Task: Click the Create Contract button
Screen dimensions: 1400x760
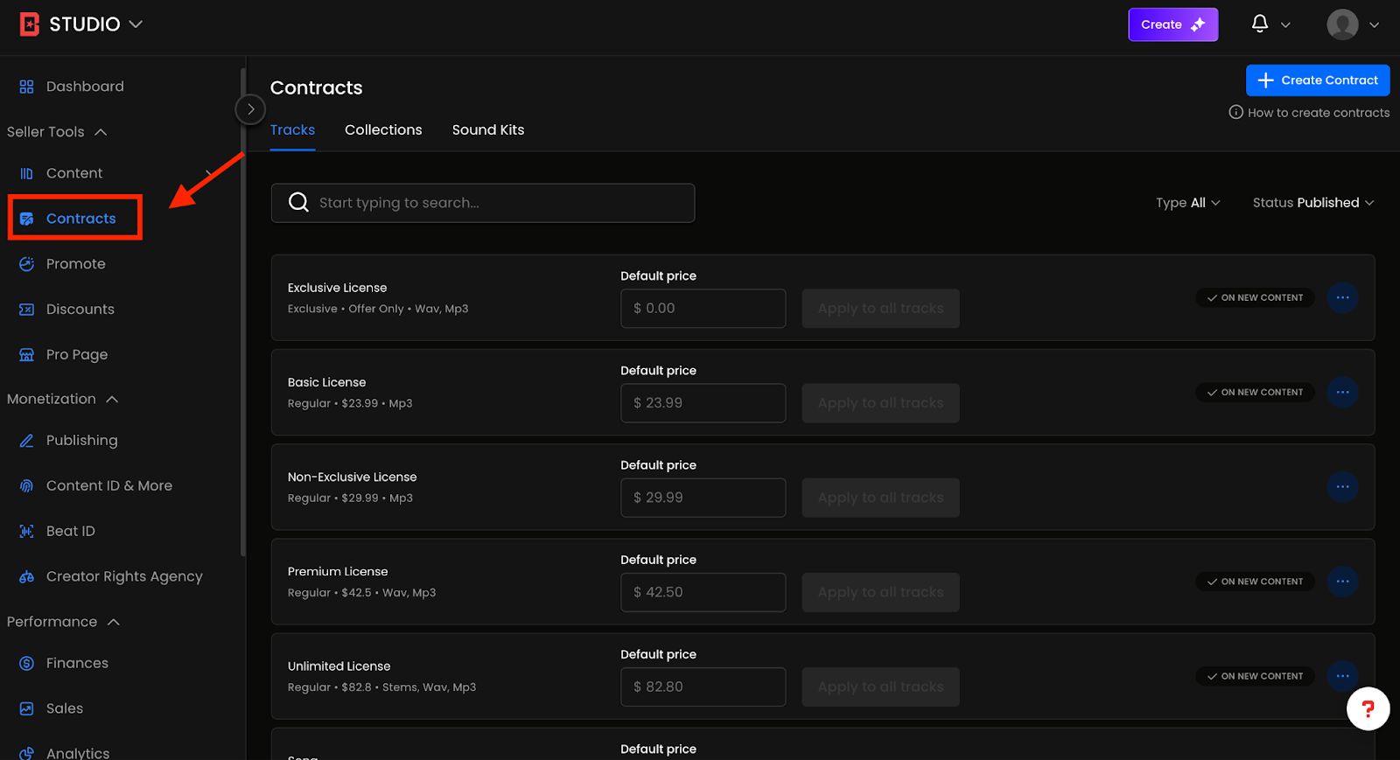Action: tap(1317, 80)
